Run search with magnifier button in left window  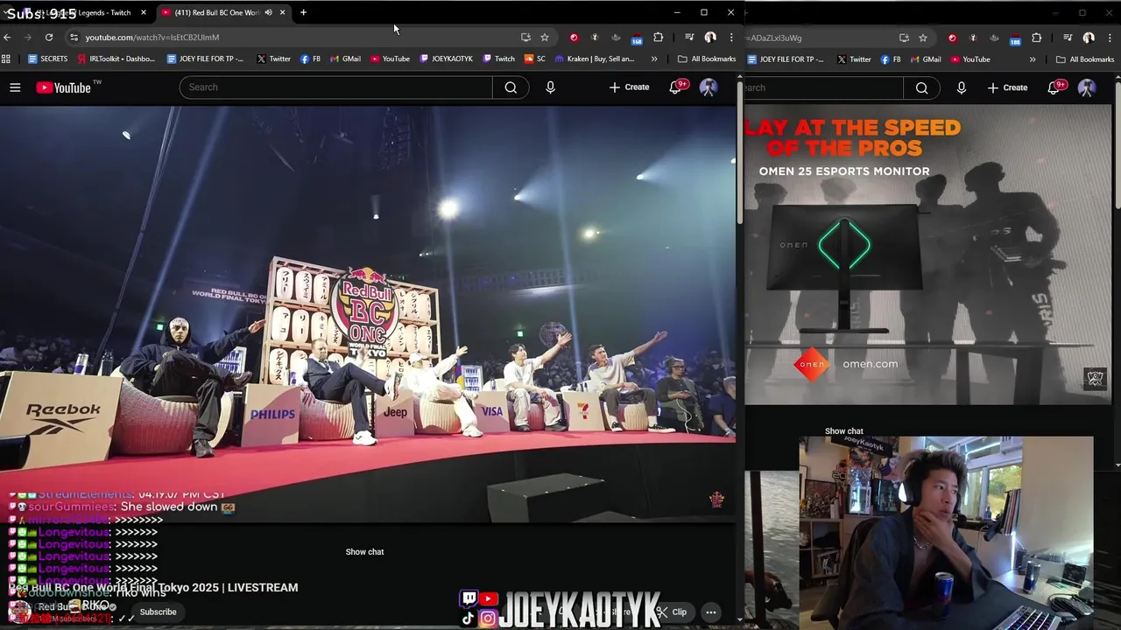[511, 87]
